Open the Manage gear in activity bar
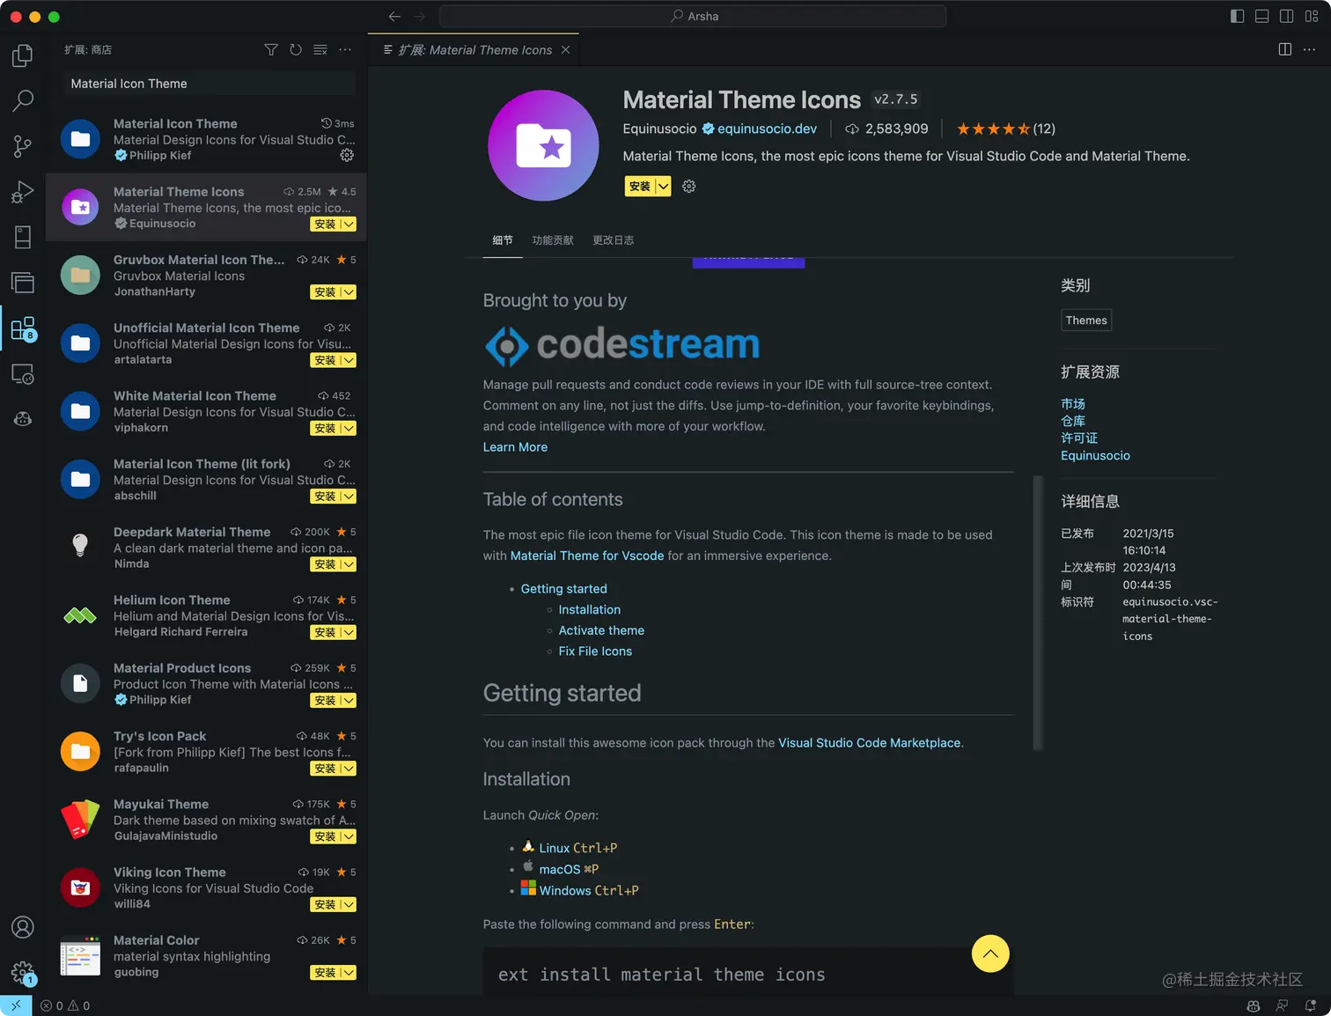The width and height of the screenshot is (1331, 1016). pos(23,973)
